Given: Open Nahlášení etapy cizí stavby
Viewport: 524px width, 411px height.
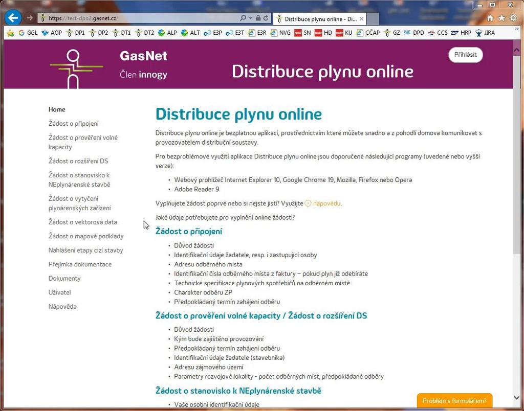Looking at the screenshot, I should [x=85, y=250].
